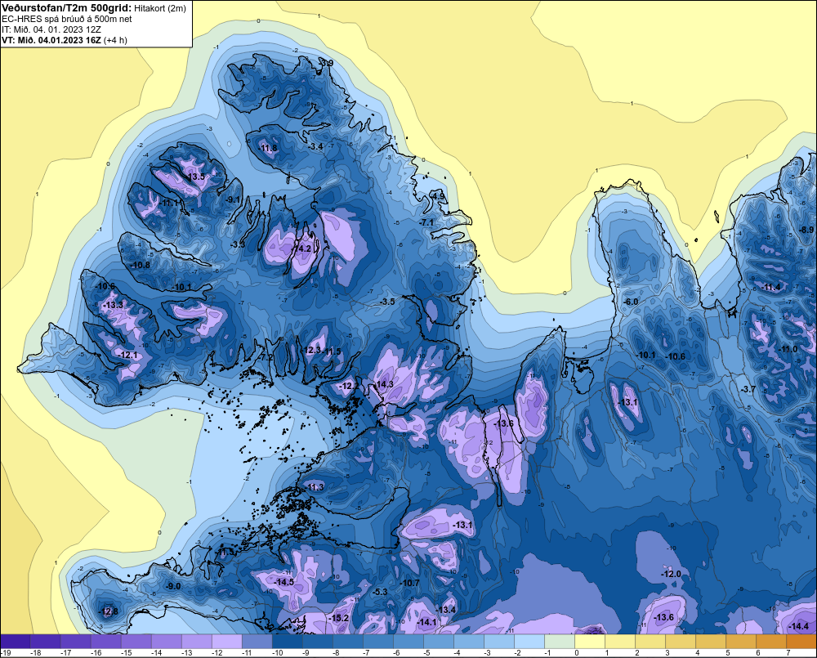Click the legend scale number 4

pos(699,653)
